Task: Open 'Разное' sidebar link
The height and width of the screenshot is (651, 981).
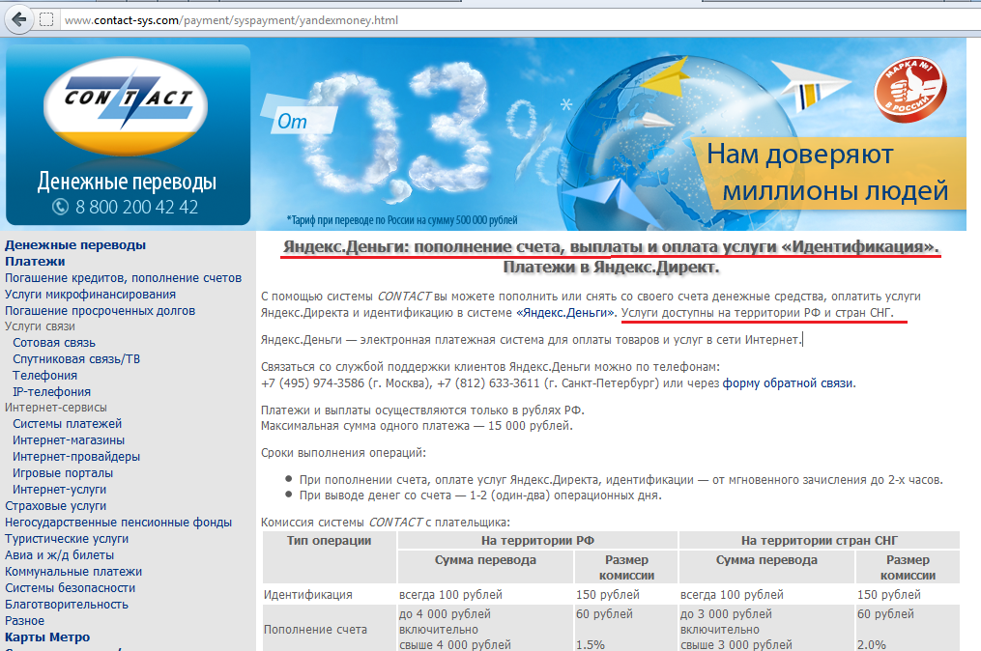Action: pyautogui.click(x=24, y=621)
